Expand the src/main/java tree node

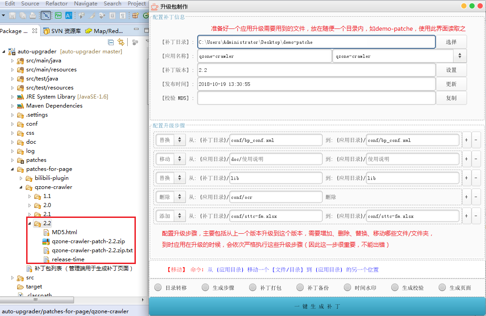coord(12,61)
